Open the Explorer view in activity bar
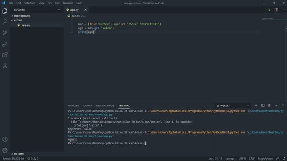The image size is (287, 161). 5,11
